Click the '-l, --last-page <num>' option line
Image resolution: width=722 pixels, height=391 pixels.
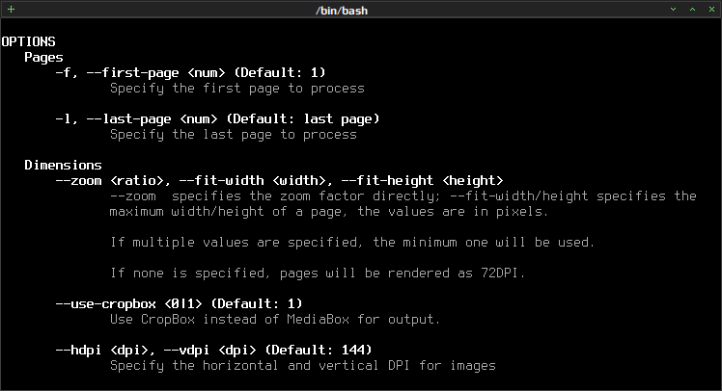tap(217, 119)
